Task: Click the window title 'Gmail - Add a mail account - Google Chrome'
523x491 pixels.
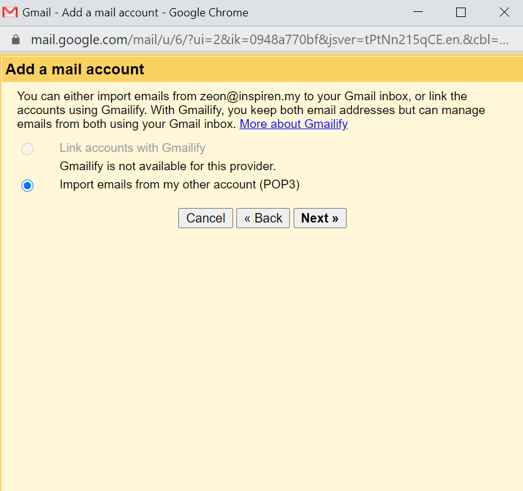Action: click(x=135, y=13)
